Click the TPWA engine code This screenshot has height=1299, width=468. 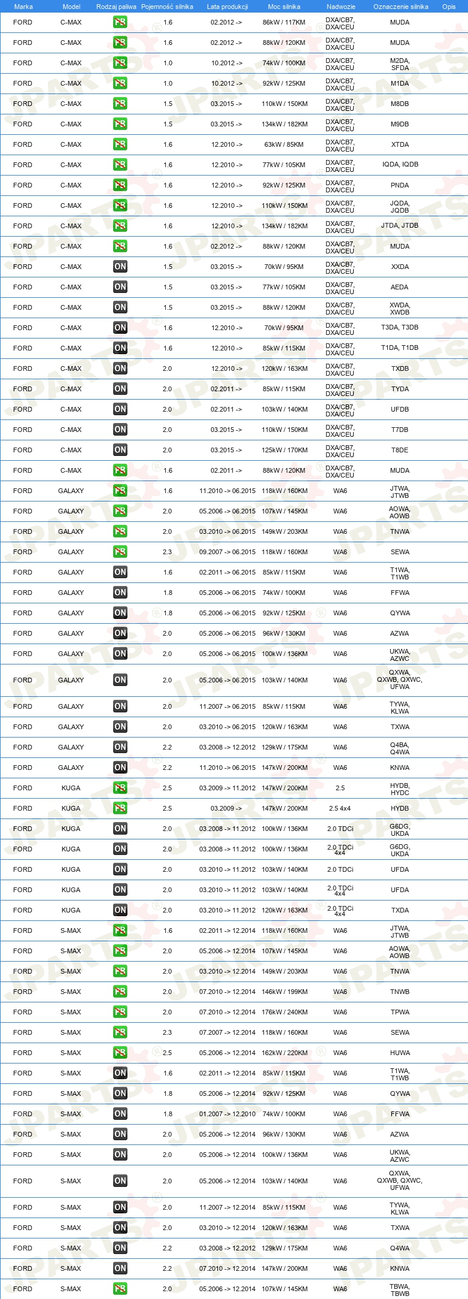click(x=400, y=1012)
